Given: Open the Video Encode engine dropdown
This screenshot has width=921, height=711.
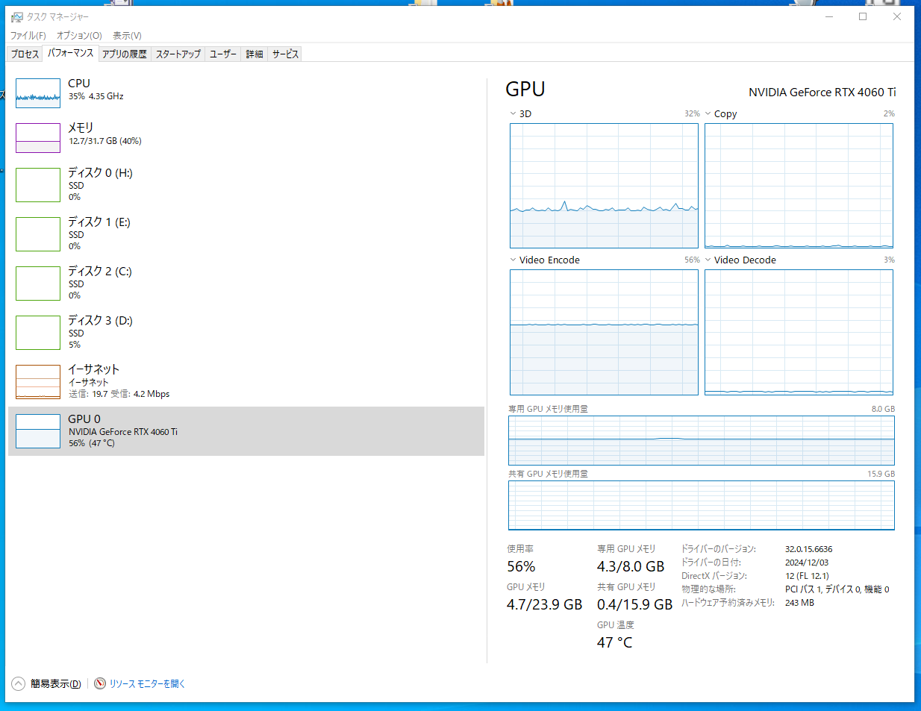Looking at the screenshot, I should tap(513, 260).
